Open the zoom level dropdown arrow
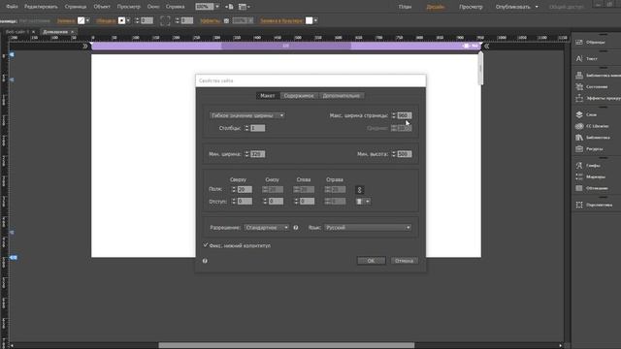Viewport: 621px width, 349px height. [x=217, y=7]
